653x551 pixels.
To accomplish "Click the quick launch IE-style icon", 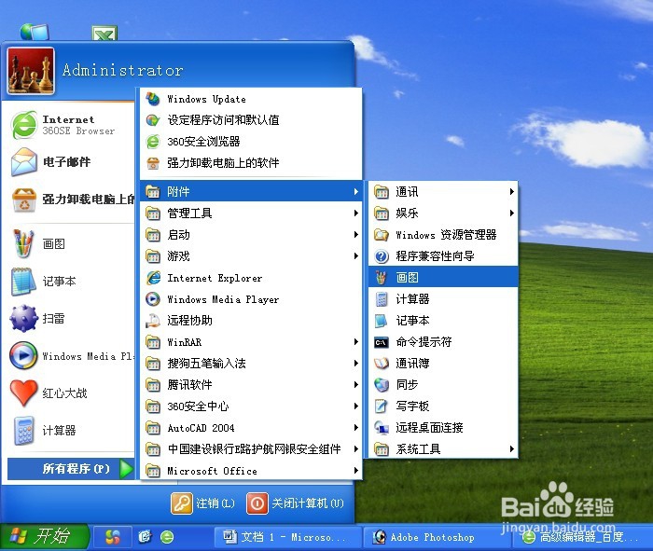I will pyautogui.click(x=145, y=537).
